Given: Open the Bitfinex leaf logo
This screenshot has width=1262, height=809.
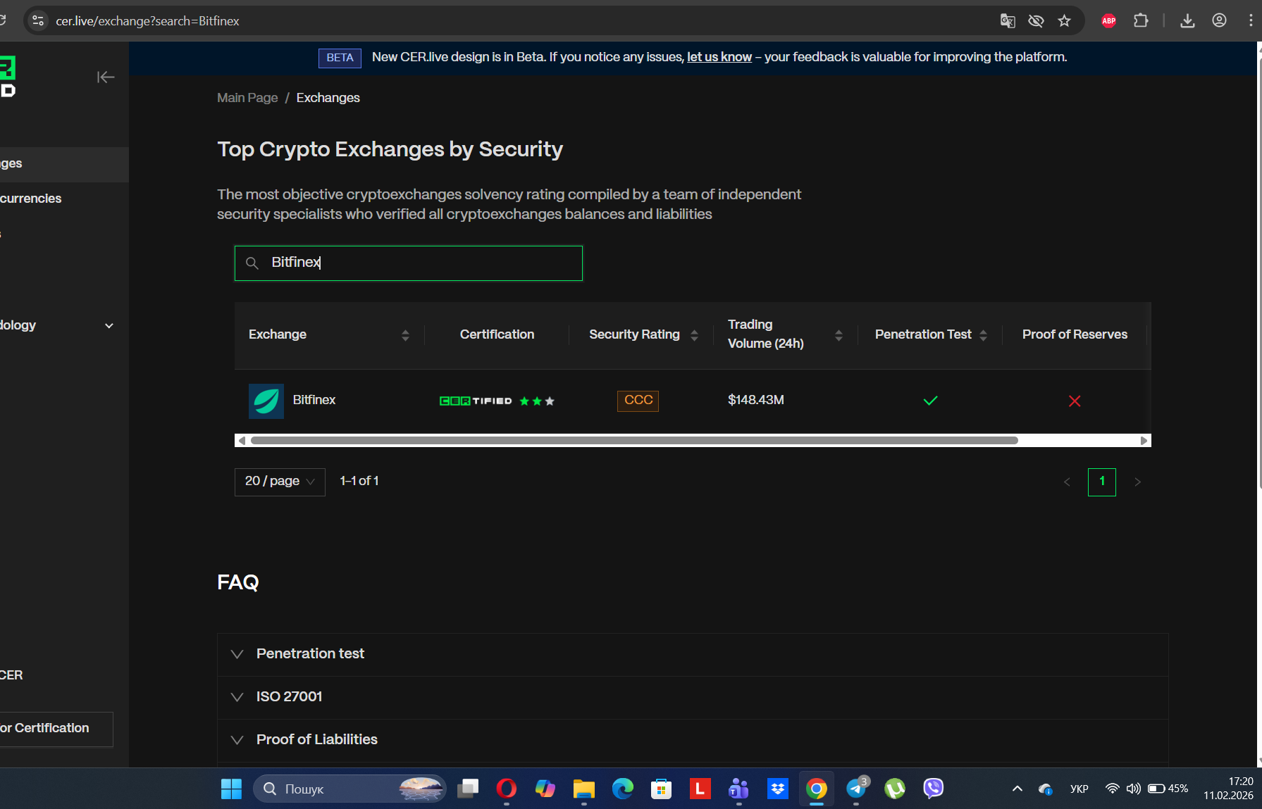Looking at the screenshot, I should (x=266, y=401).
